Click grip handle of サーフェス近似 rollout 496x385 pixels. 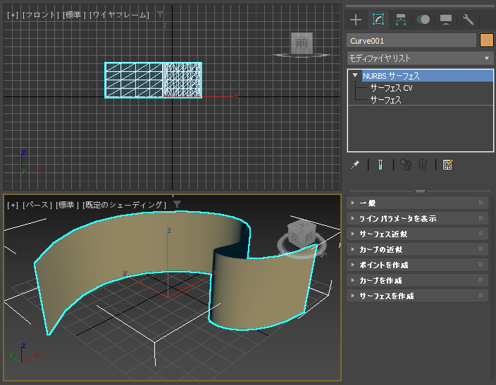point(480,234)
